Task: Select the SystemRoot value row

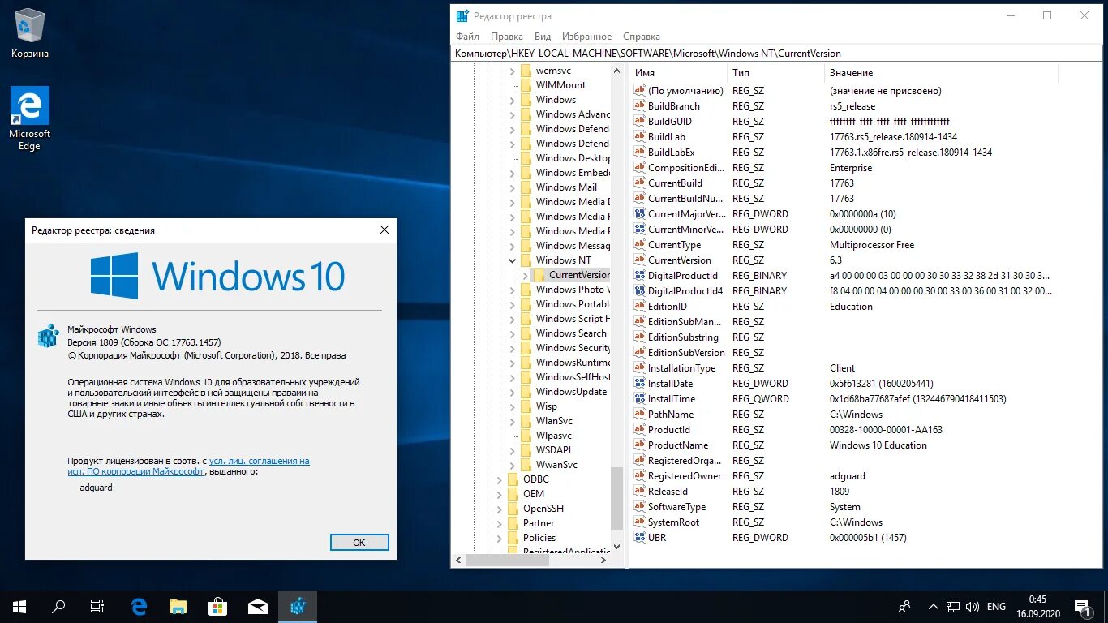Action: coord(844,522)
